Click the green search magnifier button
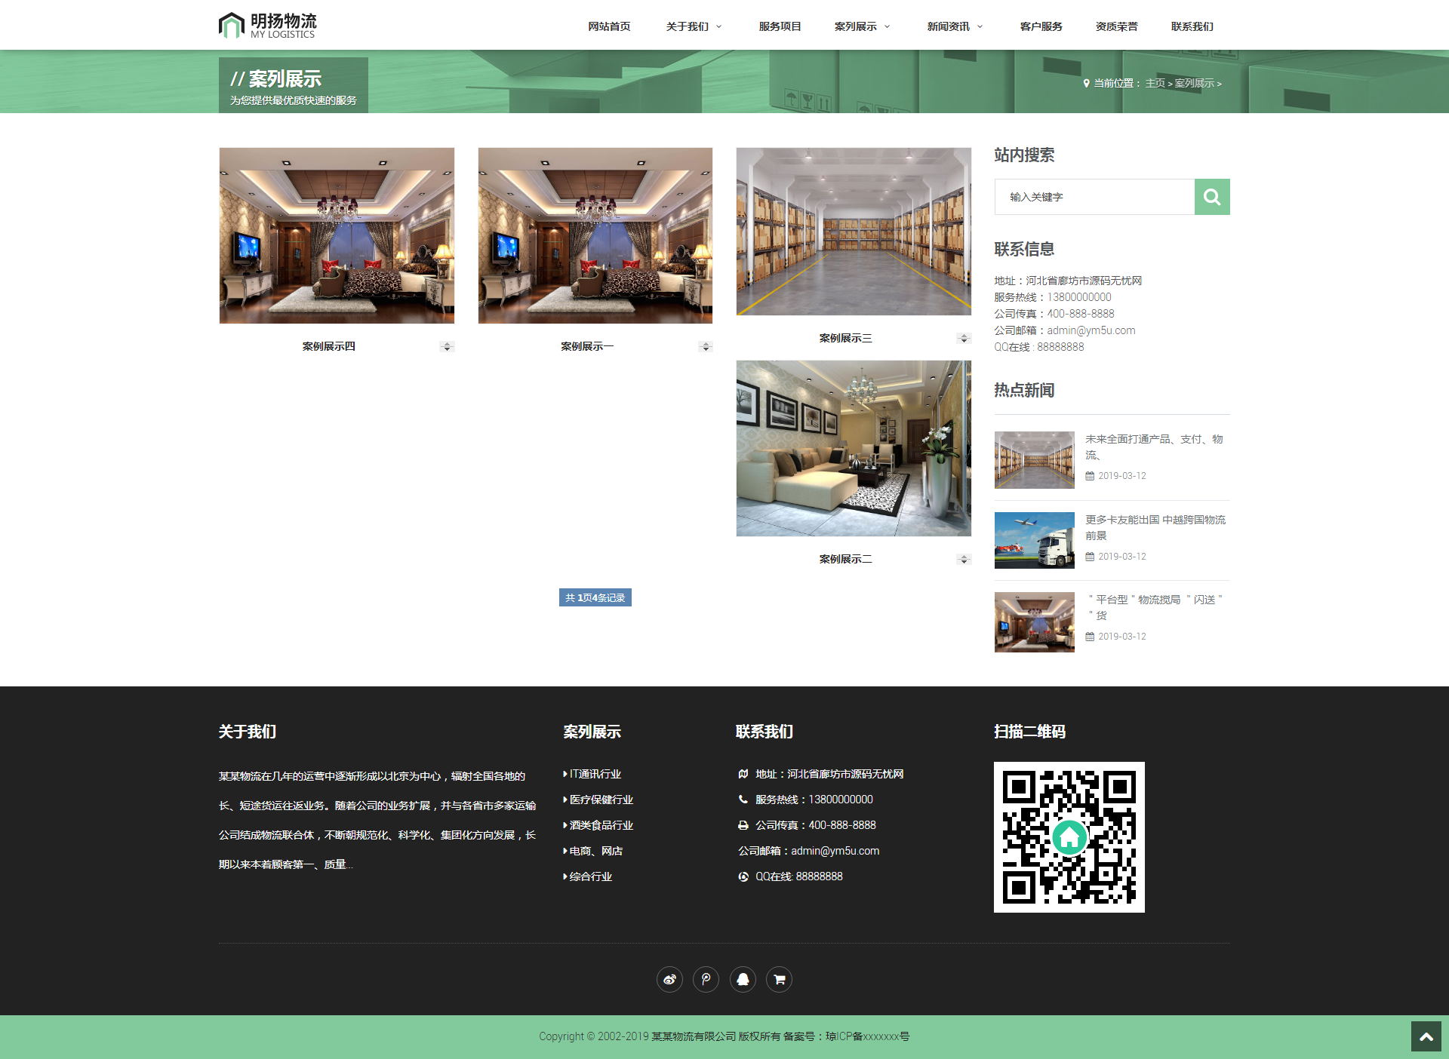 pos(1211,197)
